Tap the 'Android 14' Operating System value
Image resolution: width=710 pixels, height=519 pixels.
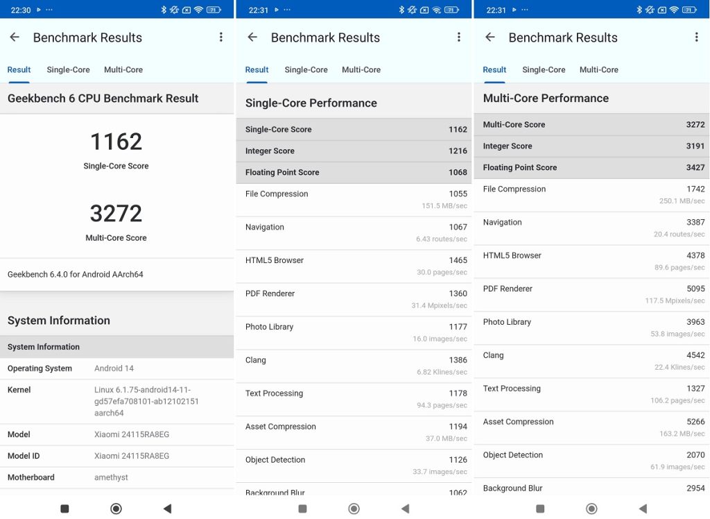click(114, 368)
